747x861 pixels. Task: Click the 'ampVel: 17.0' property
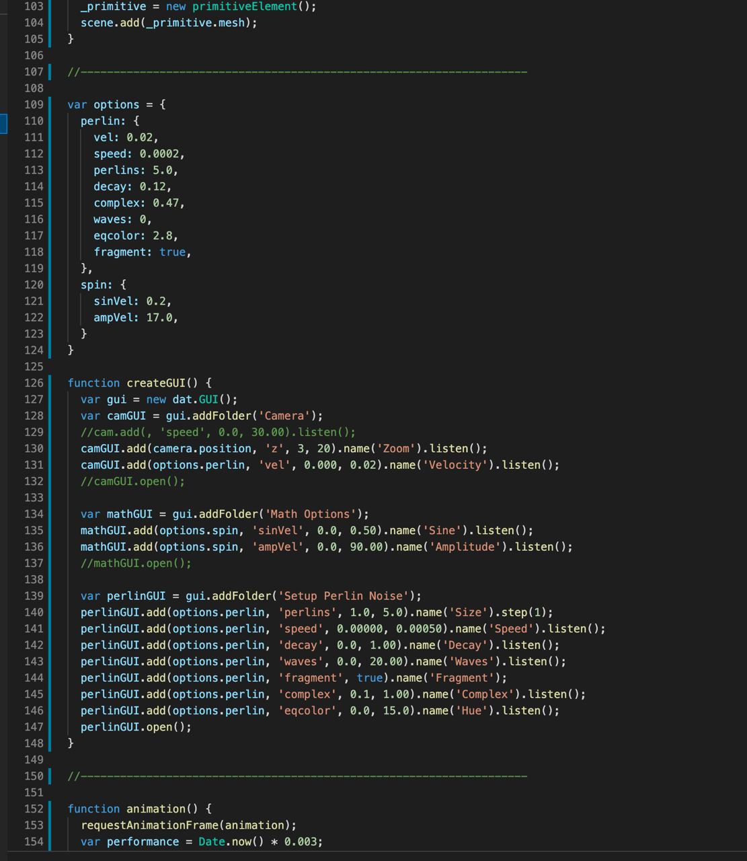tap(136, 317)
